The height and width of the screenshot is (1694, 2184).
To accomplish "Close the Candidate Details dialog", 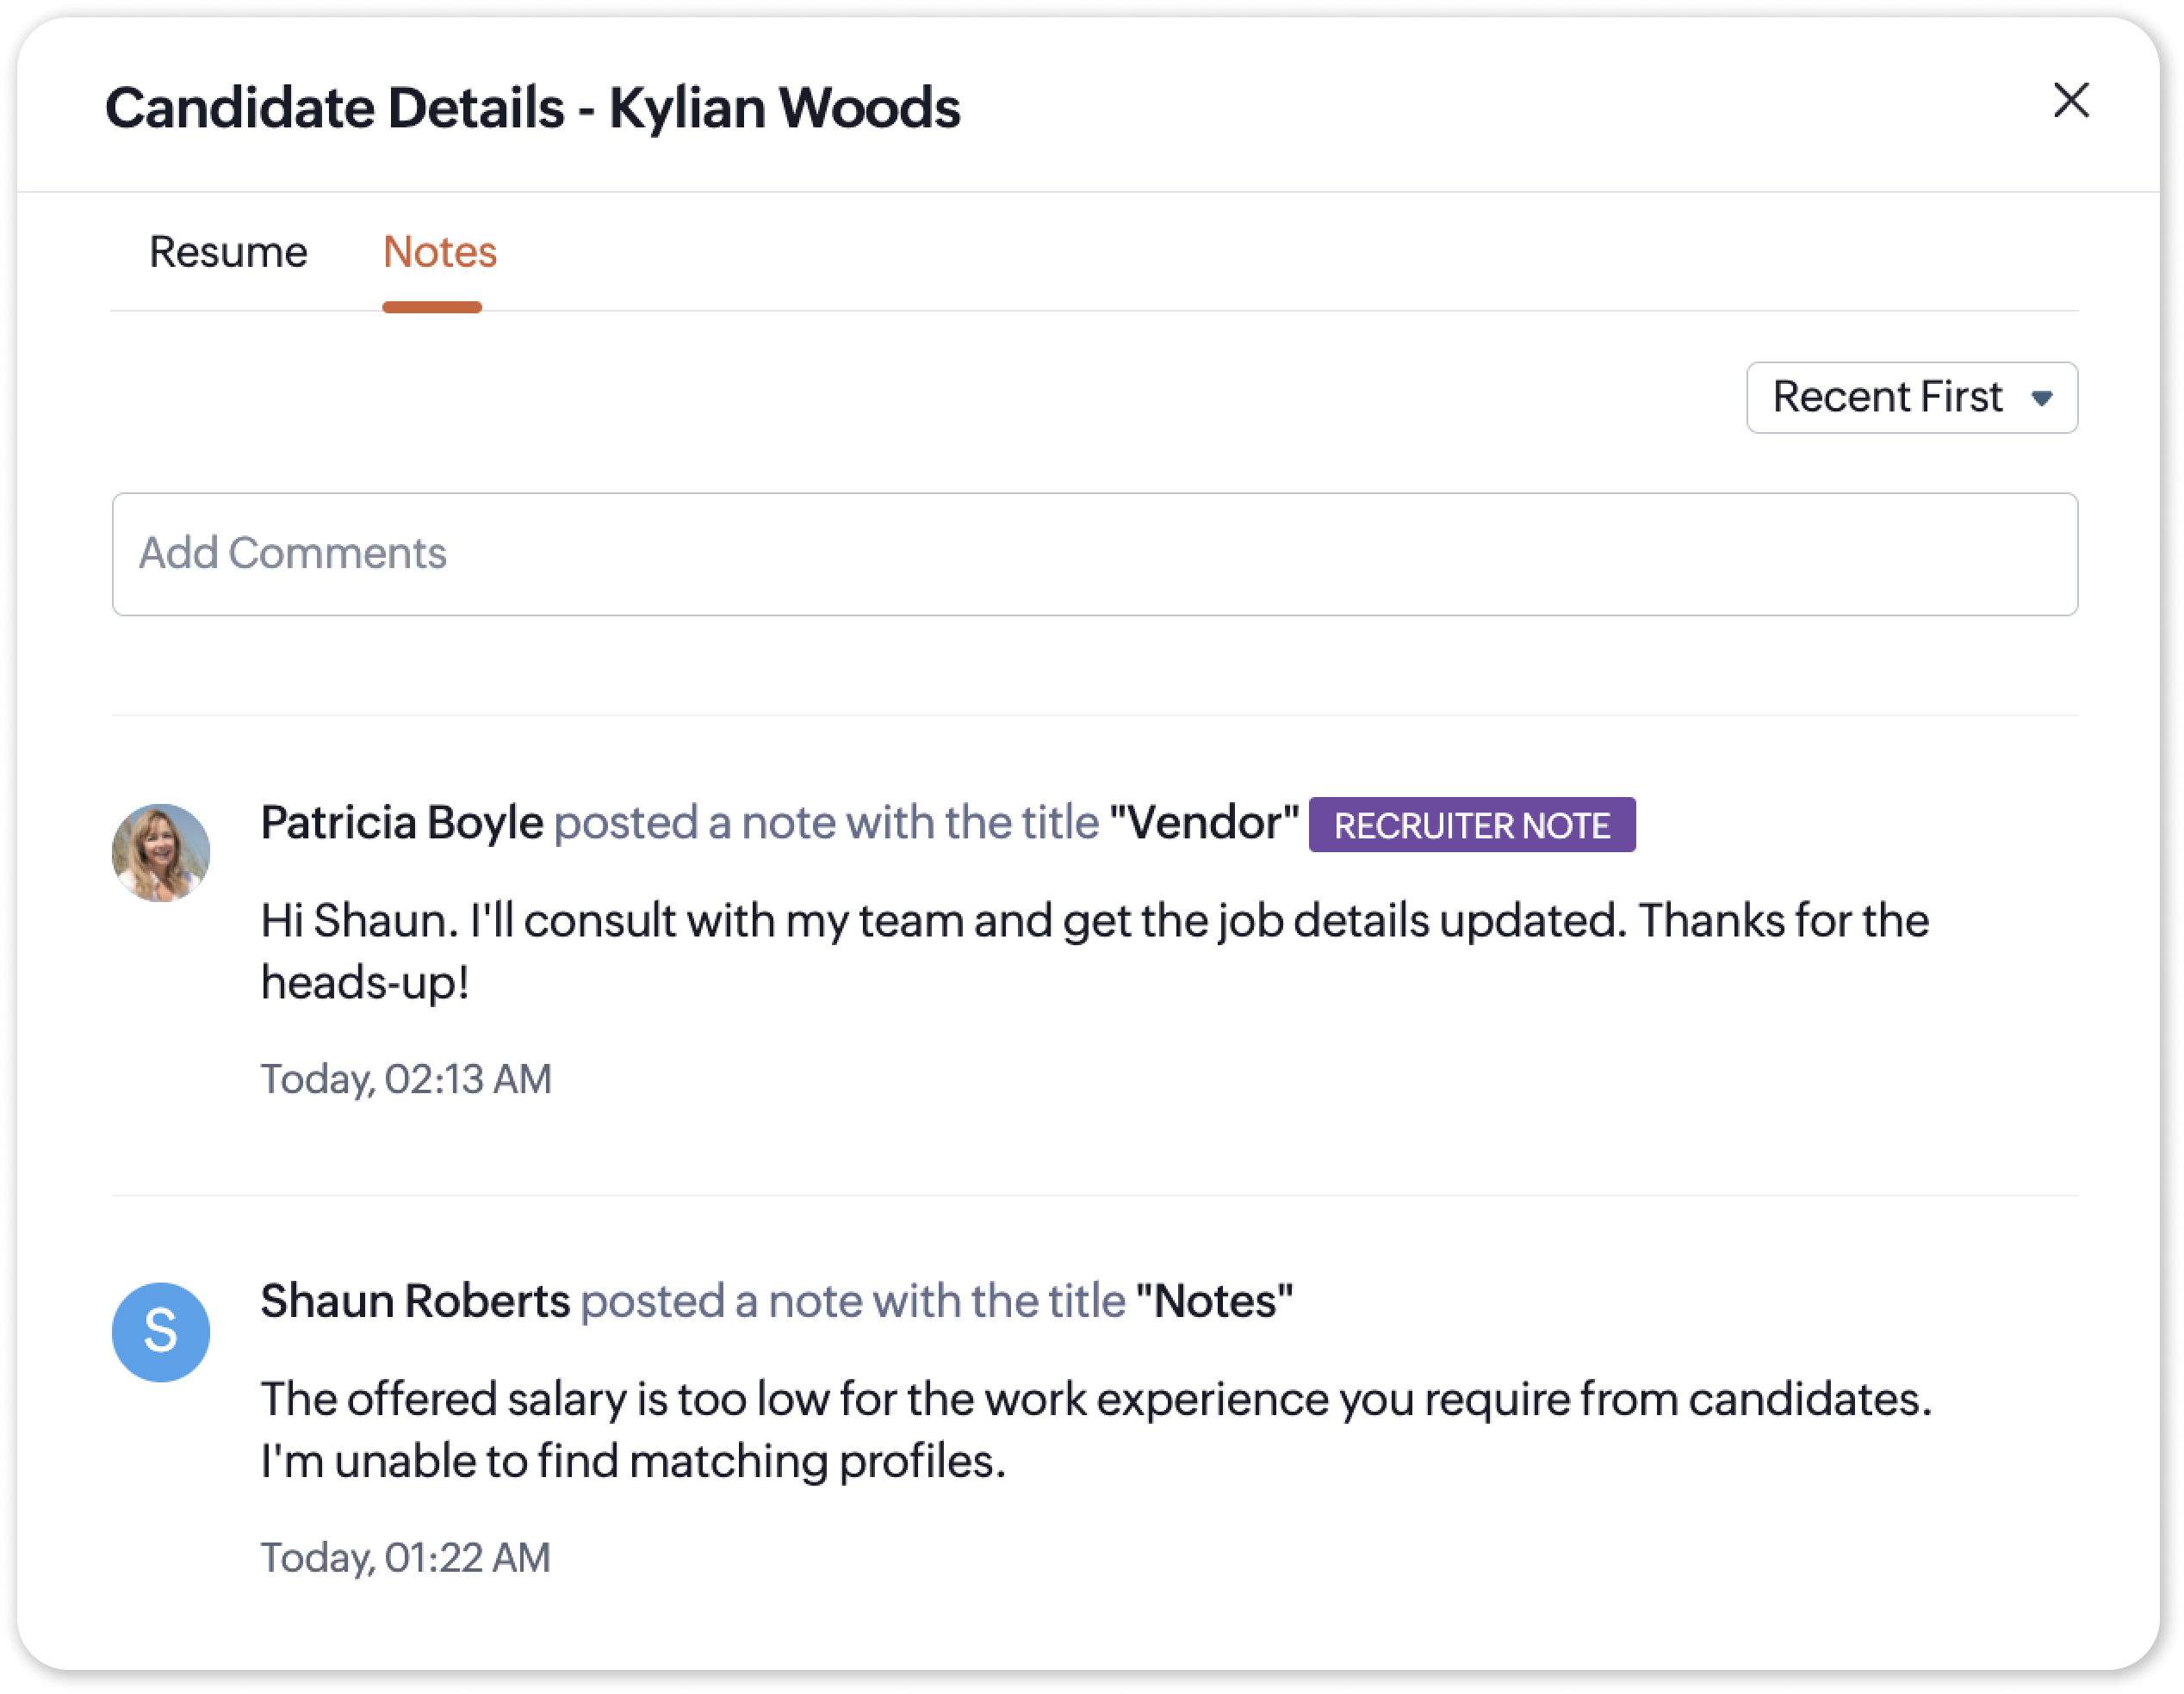I will (2070, 100).
